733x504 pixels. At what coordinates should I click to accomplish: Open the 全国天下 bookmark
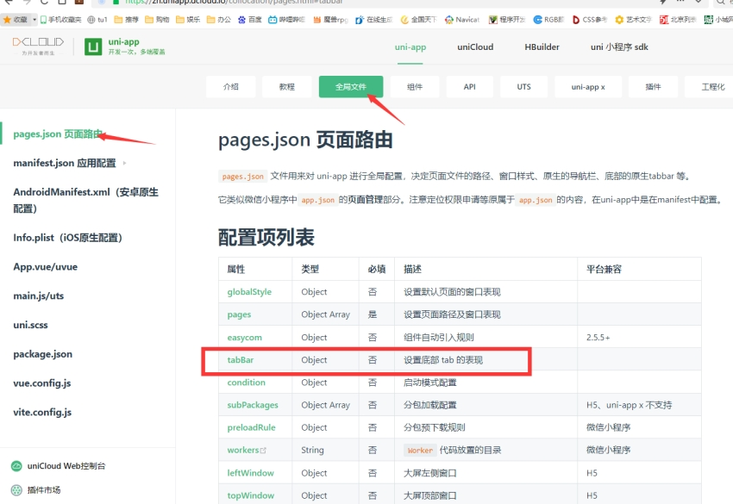418,20
